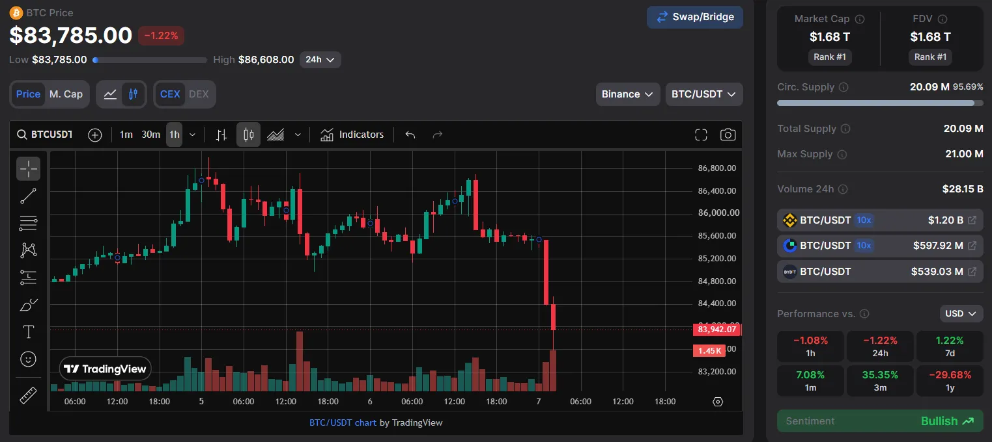Screen dimensions: 992x442
Task: Select the horizontal lines (Fib) tool
Action: (28, 223)
